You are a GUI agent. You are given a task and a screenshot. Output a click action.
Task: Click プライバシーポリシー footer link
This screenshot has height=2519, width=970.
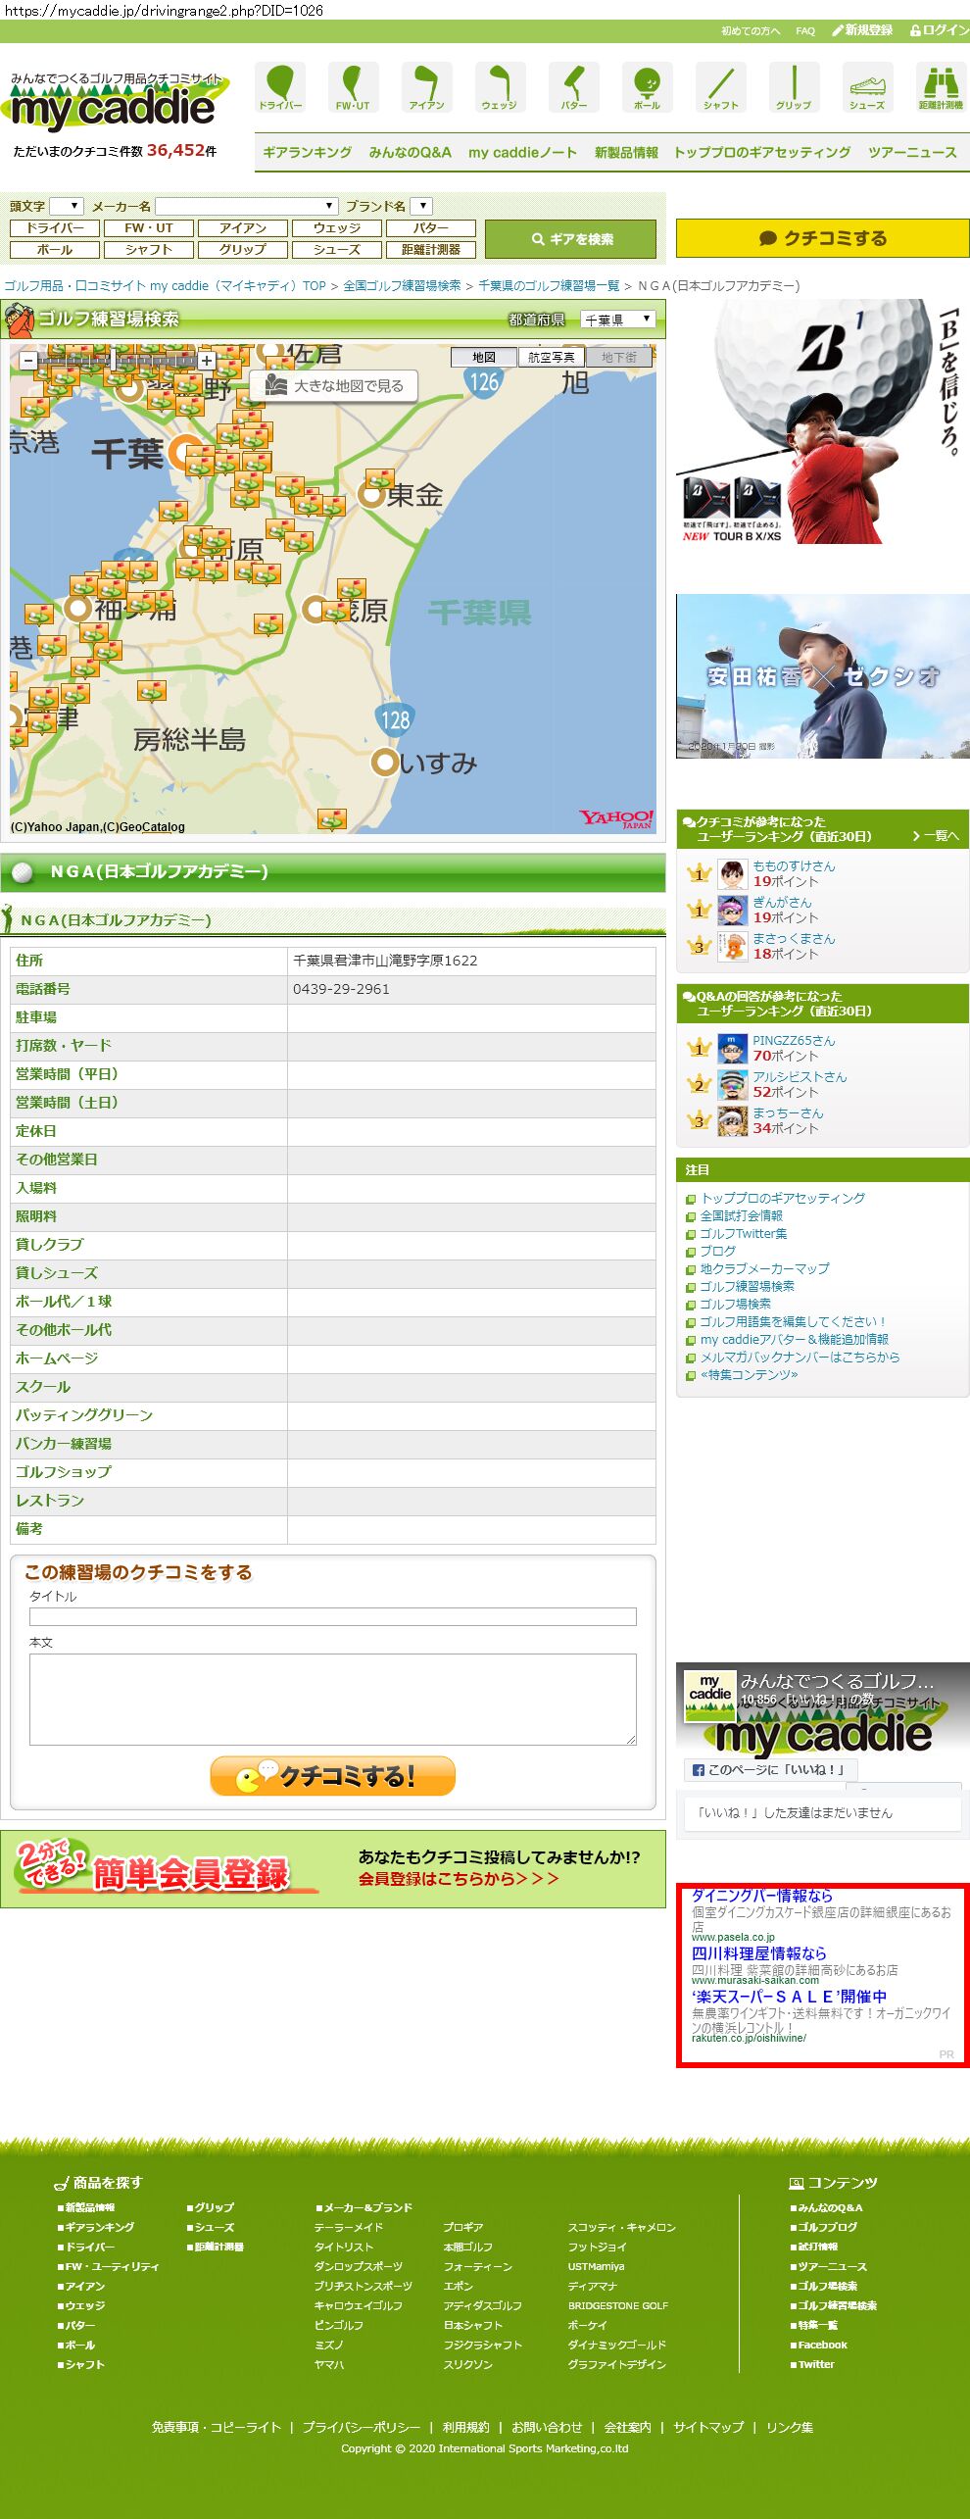pos(362,2427)
